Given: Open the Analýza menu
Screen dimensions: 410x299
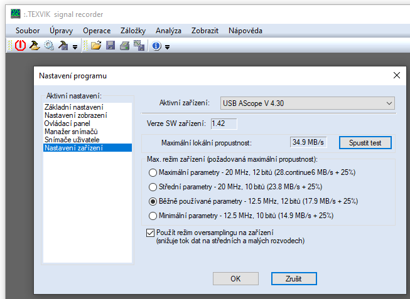Looking at the screenshot, I should pos(168,31).
